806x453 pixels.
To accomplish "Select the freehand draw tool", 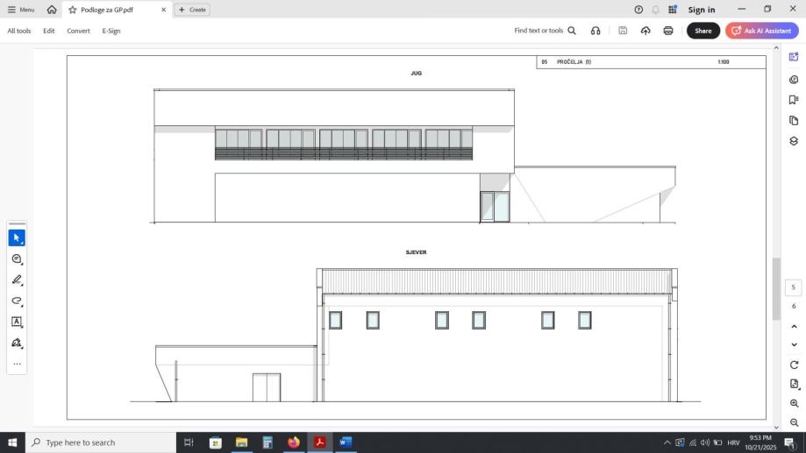I will 17,301.
